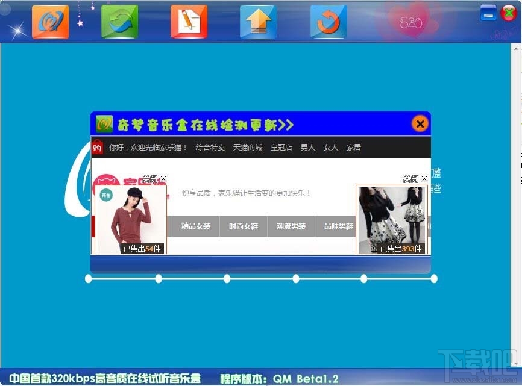Image resolution: width=522 pixels, height=386 pixels.
Task: Select the first dot on the progress track
Action: pos(87,279)
